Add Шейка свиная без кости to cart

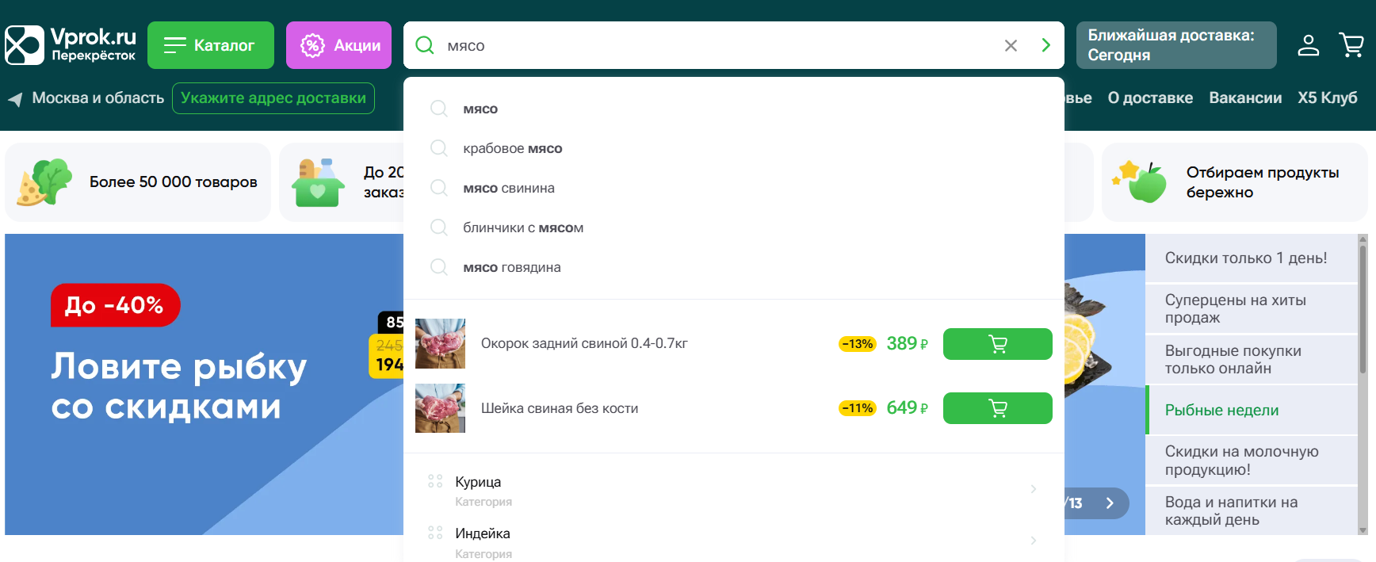pyautogui.click(x=997, y=408)
